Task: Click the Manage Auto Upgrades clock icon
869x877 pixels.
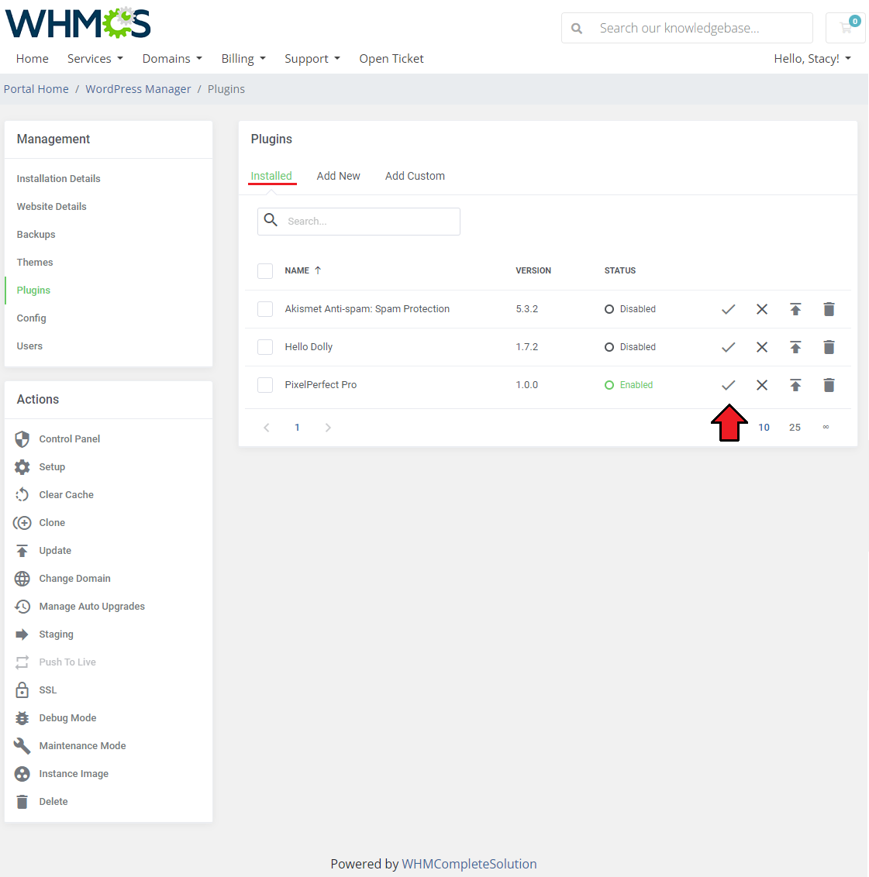Action: tap(22, 607)
